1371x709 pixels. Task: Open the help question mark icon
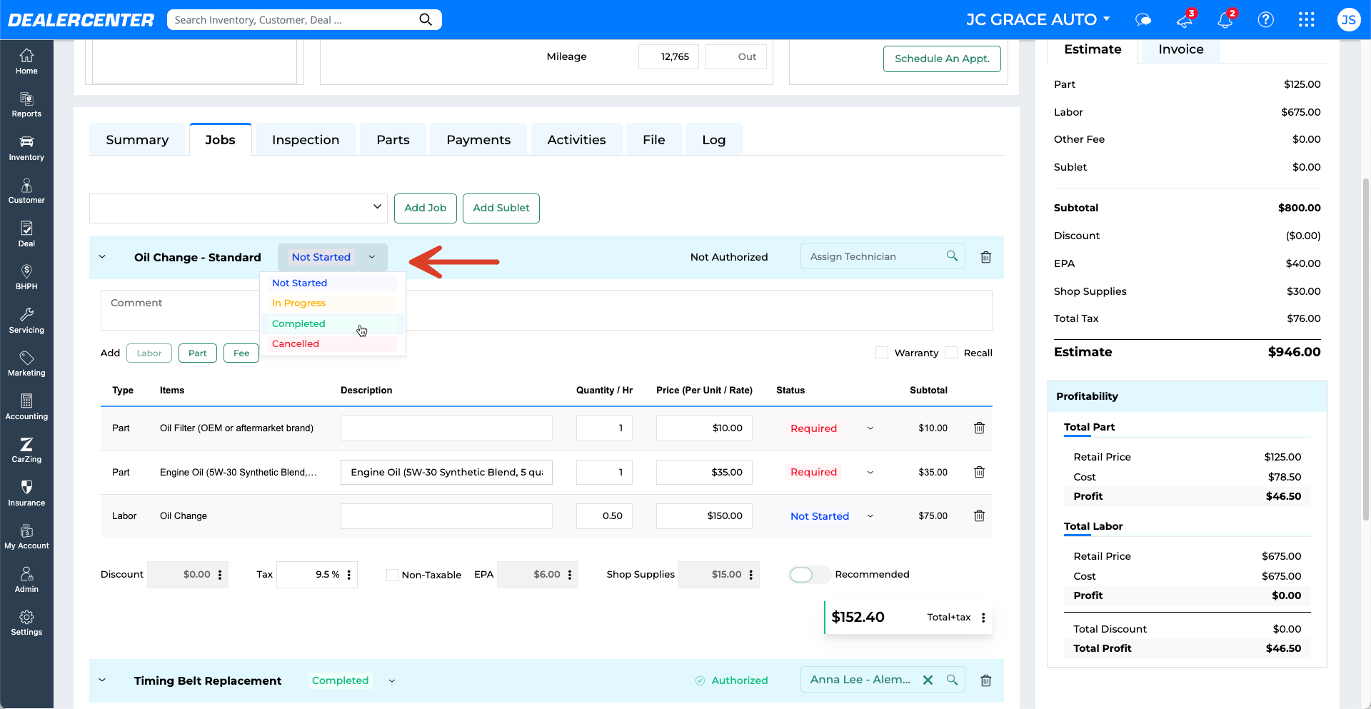click(x=1265, y=19)
